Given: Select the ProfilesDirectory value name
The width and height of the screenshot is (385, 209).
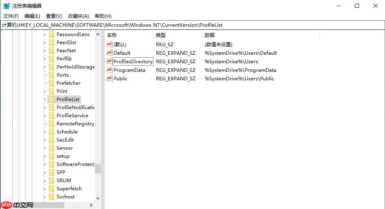Looking at the screenshot, I should [x=133, y=61].
